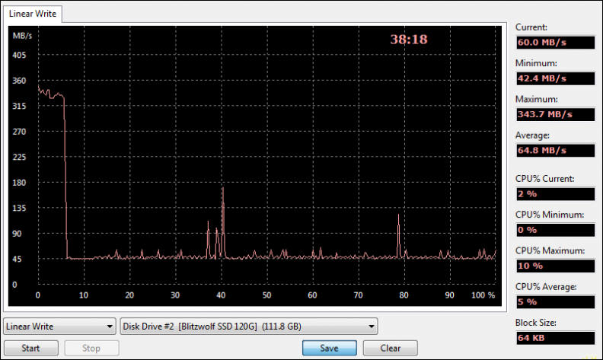The image size is (603, 360).
Task: Click the disabled Stop button
Action: pyautogui.click(x=91, y=348)
